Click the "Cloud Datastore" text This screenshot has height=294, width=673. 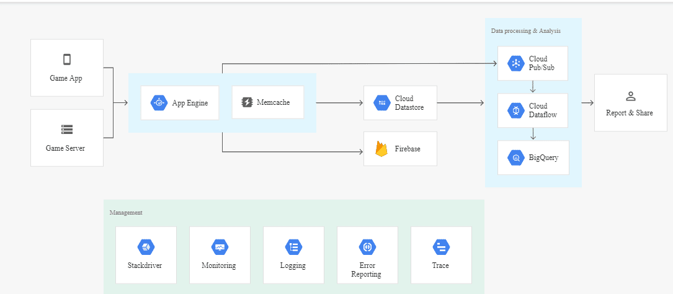[409, 102]
